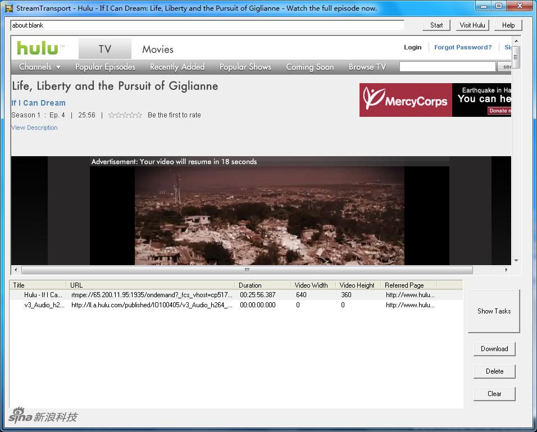The height and width of the screenshot is (432, 537).
Task: Click the Visit Hulu button
Action: pos(472,25)
